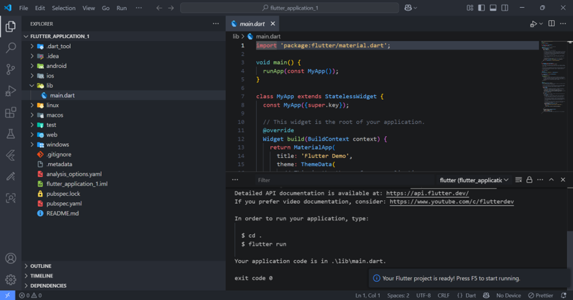
Task: Open the notifications bell in status bar
Action: pyautogui.click(x=564, y=295)
